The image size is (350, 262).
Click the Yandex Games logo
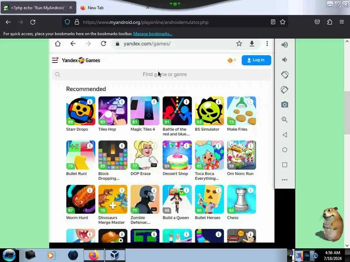pyautogui.click(x=81, y=60)
